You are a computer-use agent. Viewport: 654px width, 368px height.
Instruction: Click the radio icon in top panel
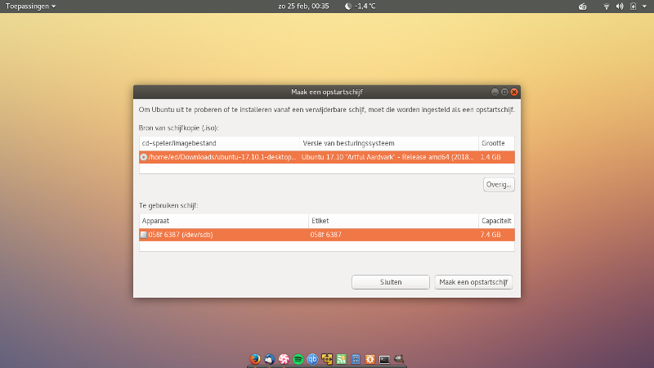pyautogui.click(x=583, y=7)
